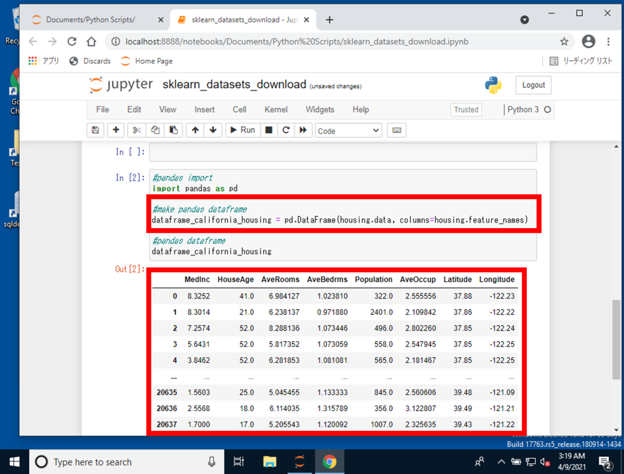The image size is (624, 474).
Task: Open the Code cell type dropdown
Action: tap(348, 131)
